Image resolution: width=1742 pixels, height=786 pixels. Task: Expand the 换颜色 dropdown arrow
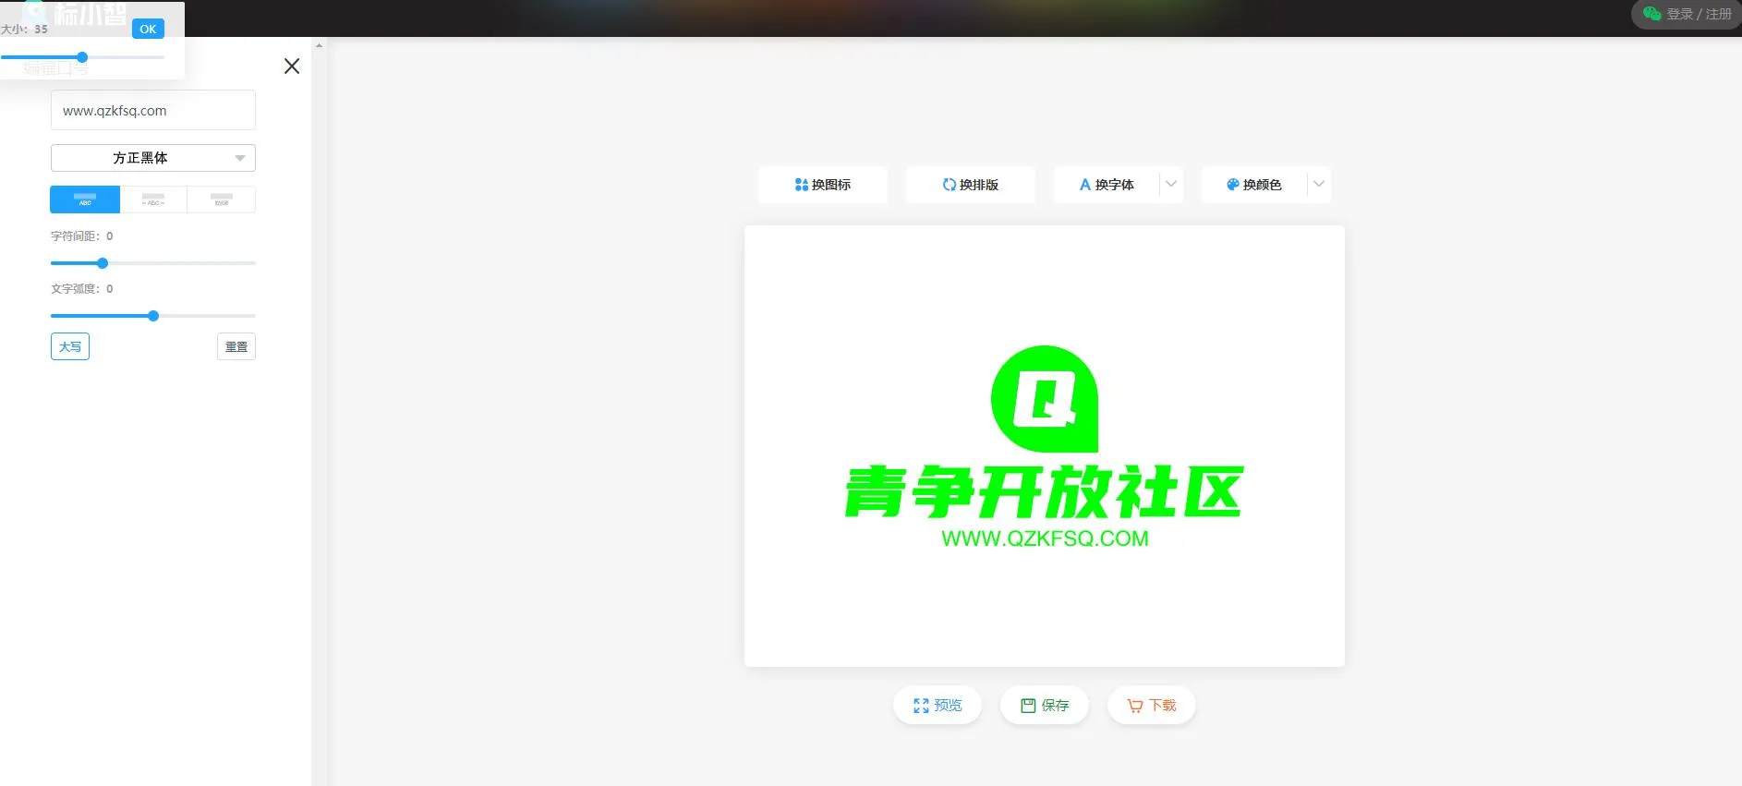tap(1319, 185)
